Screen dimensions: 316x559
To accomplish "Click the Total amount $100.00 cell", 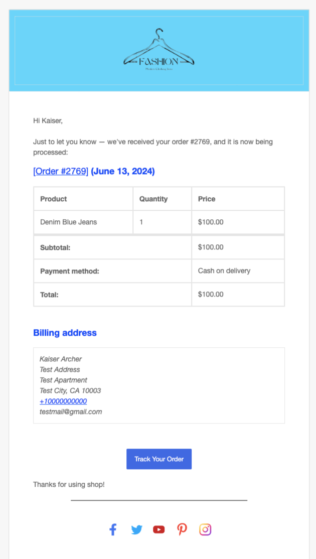I will 211,294.
